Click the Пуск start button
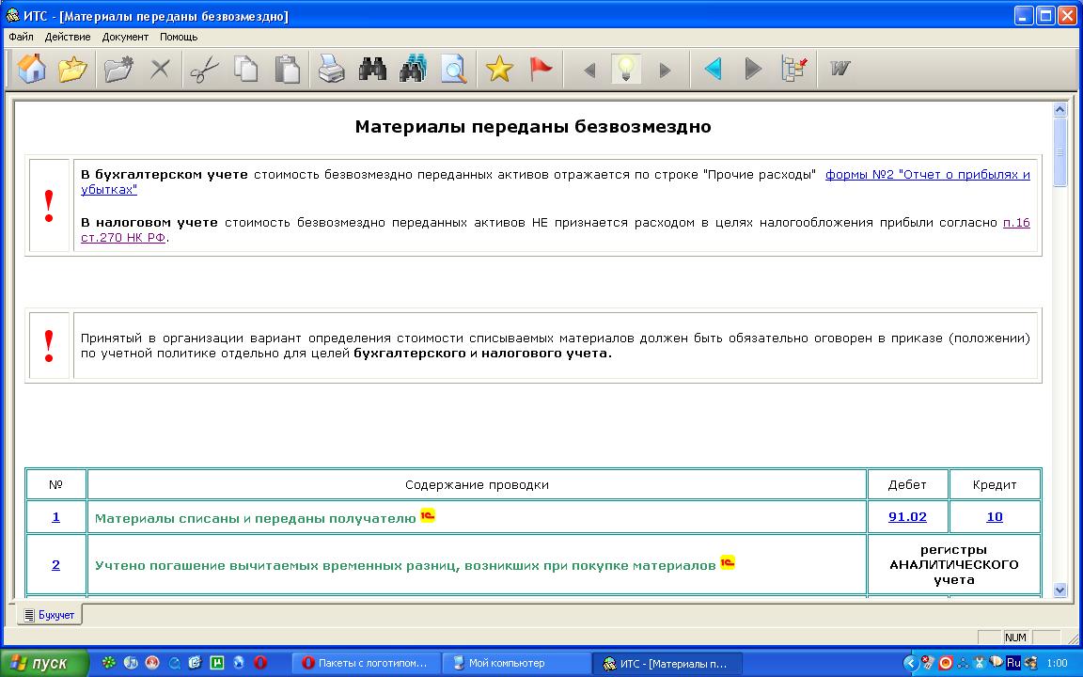Image resolution: width=1083 pixels, height=677 pixels. coord(44,663)
